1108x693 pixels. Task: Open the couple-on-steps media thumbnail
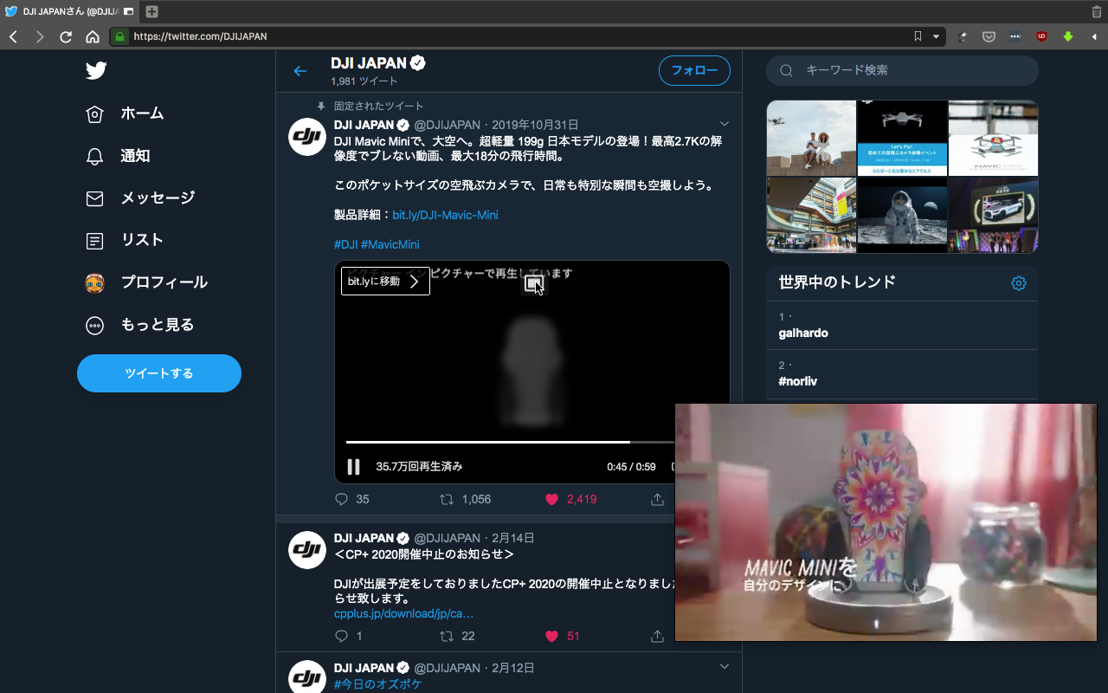[811, 139]
